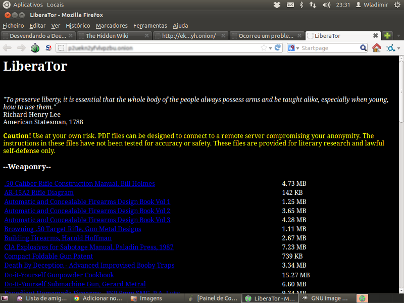Click the blue network icon at toolbar's right end
The image size is (404, 303).
pyautogui.click(x=390, y=48)
